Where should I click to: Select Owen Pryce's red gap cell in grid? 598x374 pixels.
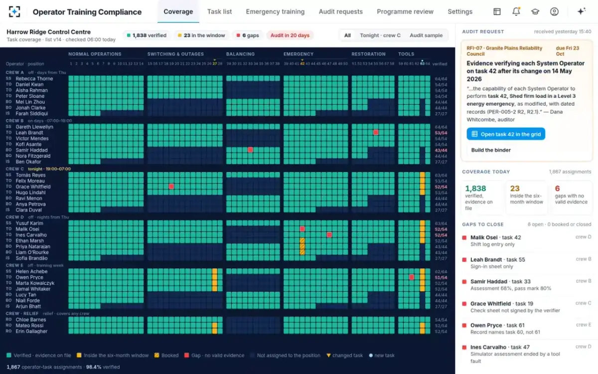coord(412,277)
